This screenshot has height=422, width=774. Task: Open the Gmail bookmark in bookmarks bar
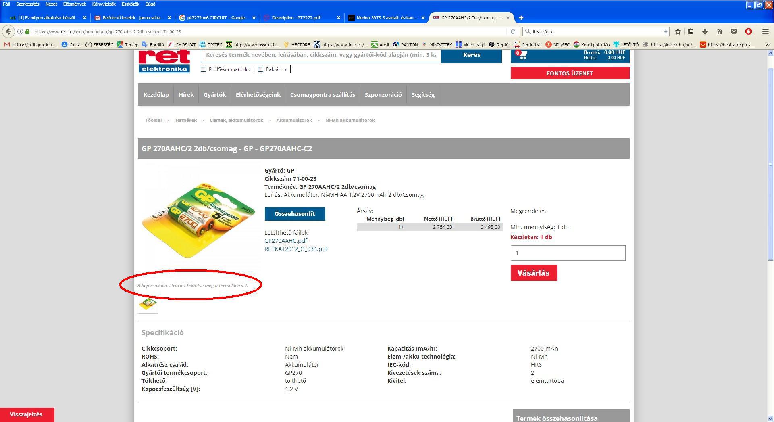coord(31,45)
